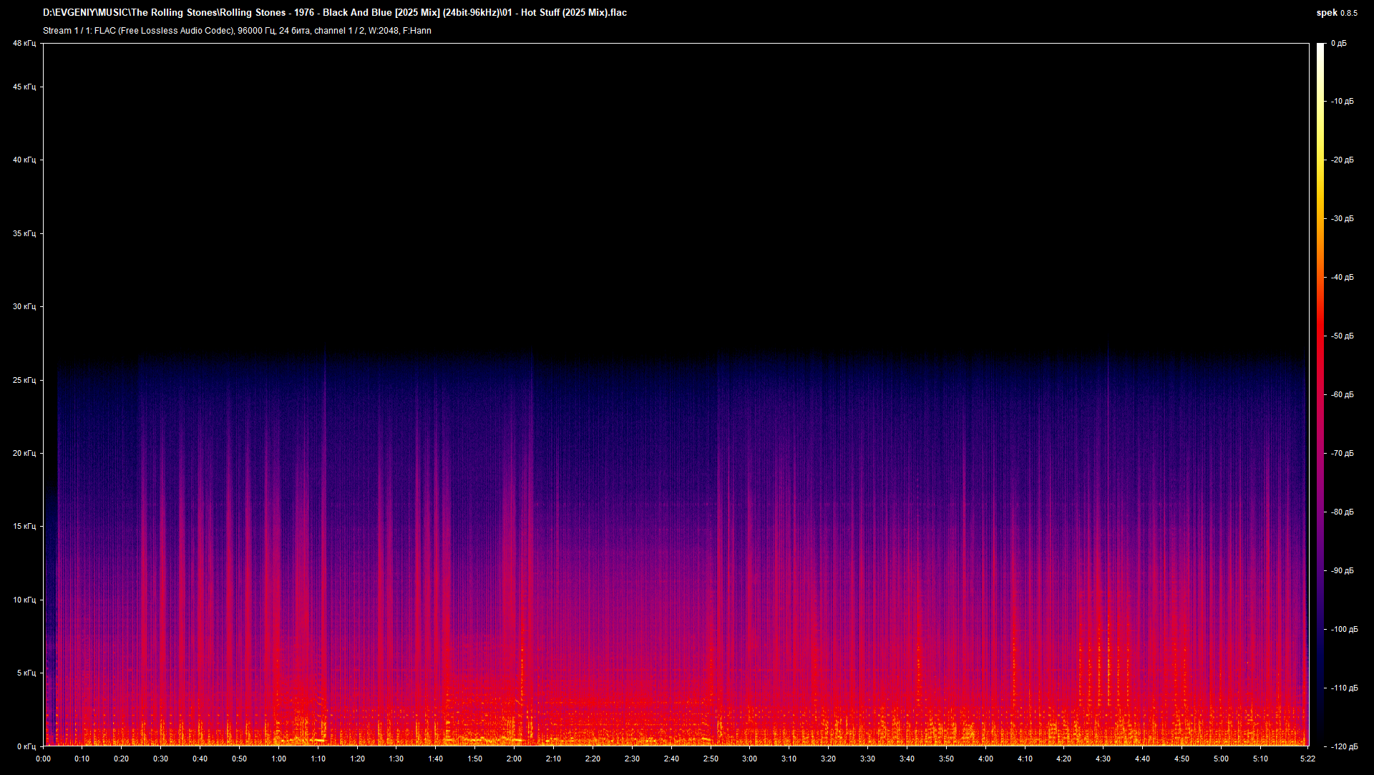Click the 1:00 time axis marker
The image size is (1374, 775).
(x=278, y=759)
